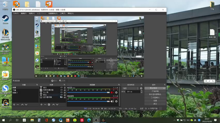The width and height of the screenshot is (220, 123).
Task: Lock the 显示器采集 source
Action: click(65, 97)
